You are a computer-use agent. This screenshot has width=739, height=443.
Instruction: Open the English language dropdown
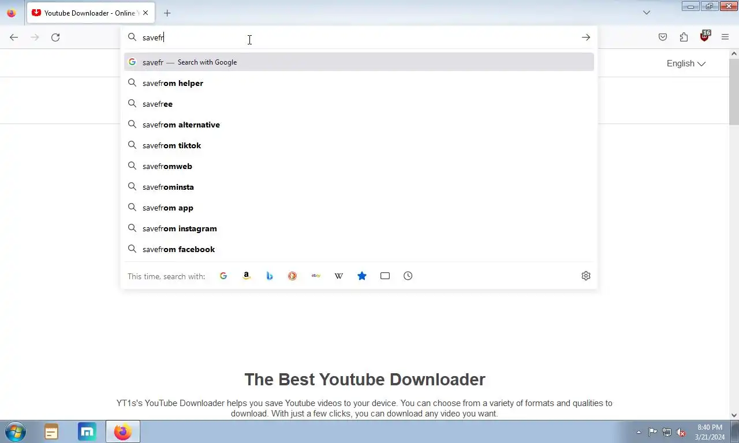click(686, 63)
